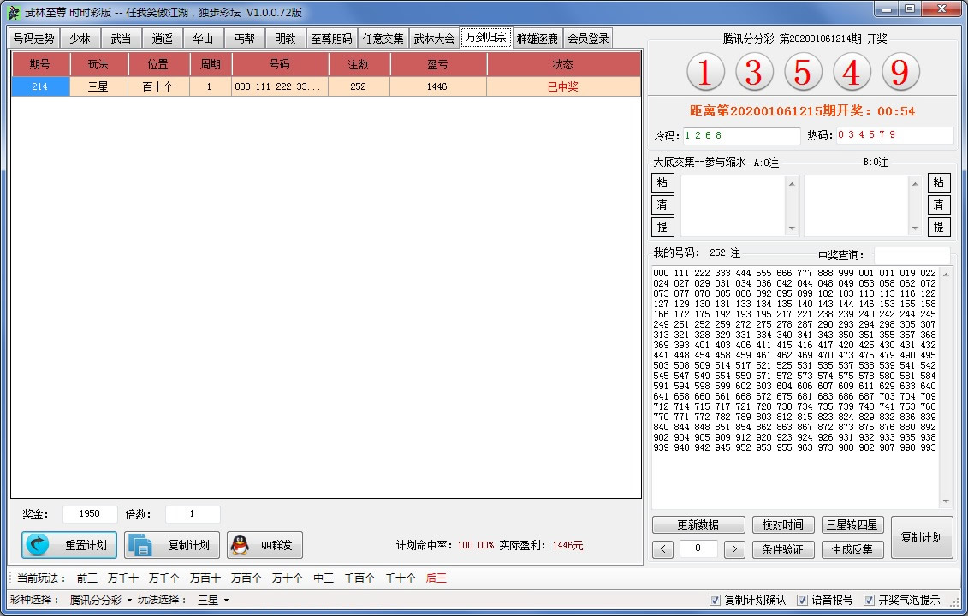The width and height of the screenshot is (968, 616).
Task: Click the 中奖查询 input field
Action: click(x=912, y=255)
